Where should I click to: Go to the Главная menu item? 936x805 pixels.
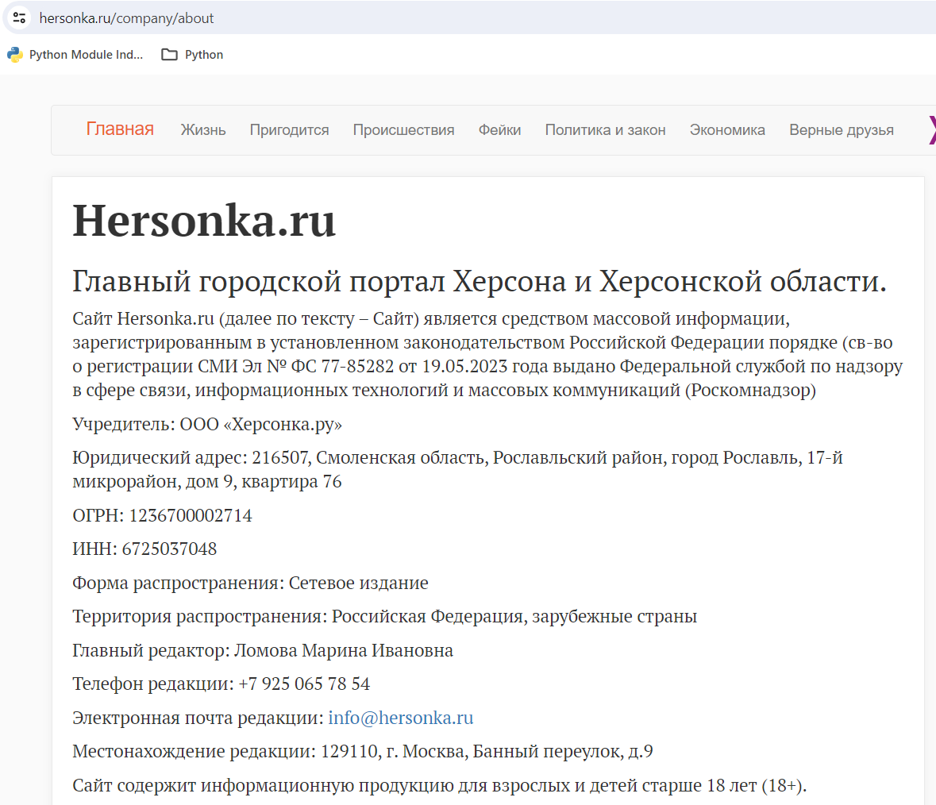click(x=120, y=129)
